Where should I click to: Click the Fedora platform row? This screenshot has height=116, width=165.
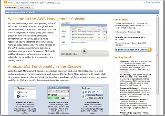(25, 96)
